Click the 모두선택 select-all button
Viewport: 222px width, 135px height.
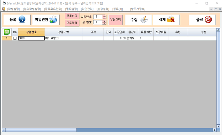coord(72,16)
